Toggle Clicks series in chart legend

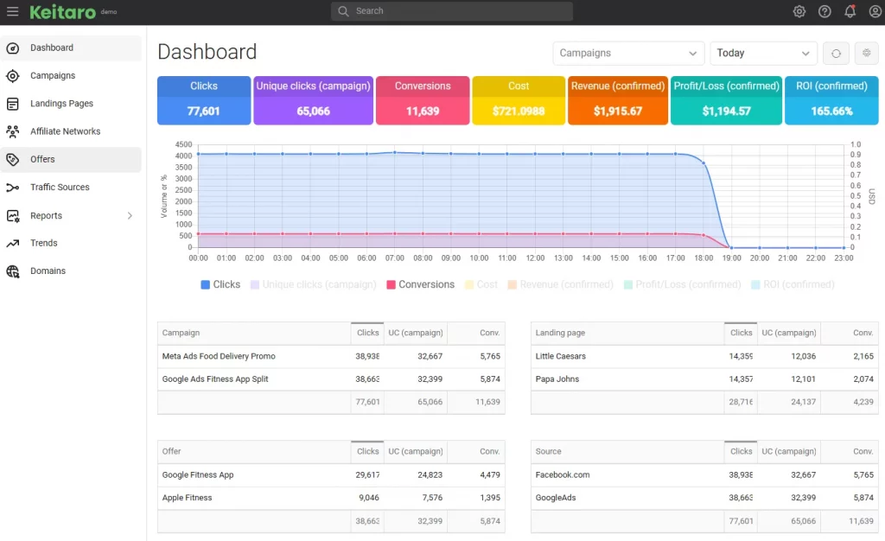pyautogui.click(x=220, y=284)
